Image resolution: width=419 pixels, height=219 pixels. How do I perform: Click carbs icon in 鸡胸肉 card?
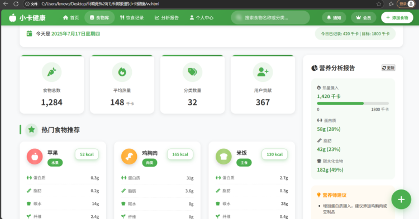coord(123,203)
